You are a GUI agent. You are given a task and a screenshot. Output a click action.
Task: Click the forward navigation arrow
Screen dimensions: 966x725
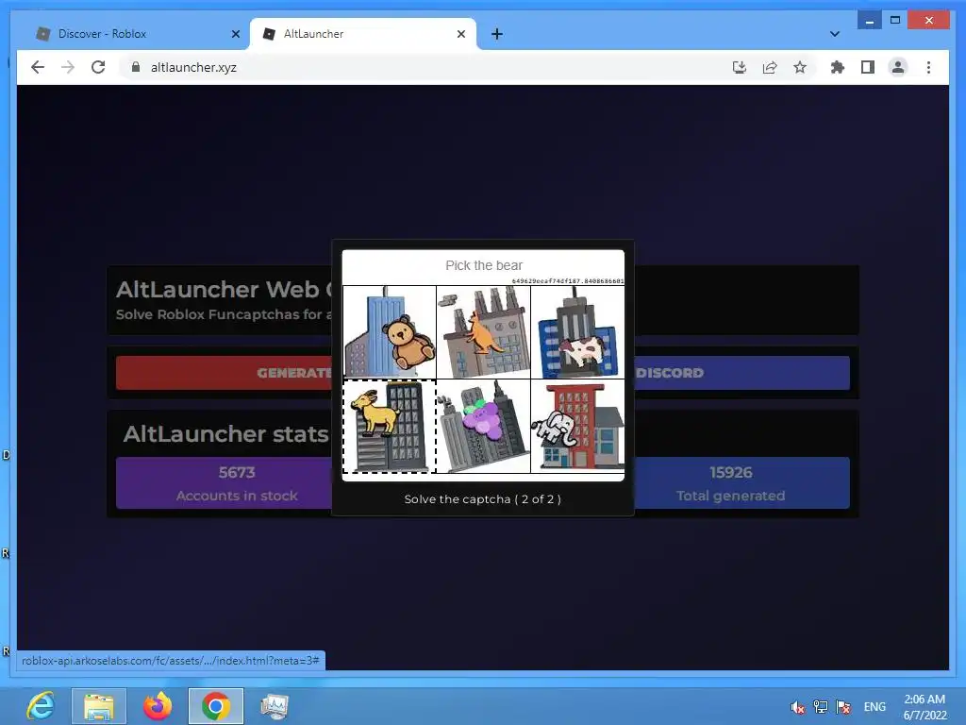[68, 67]
